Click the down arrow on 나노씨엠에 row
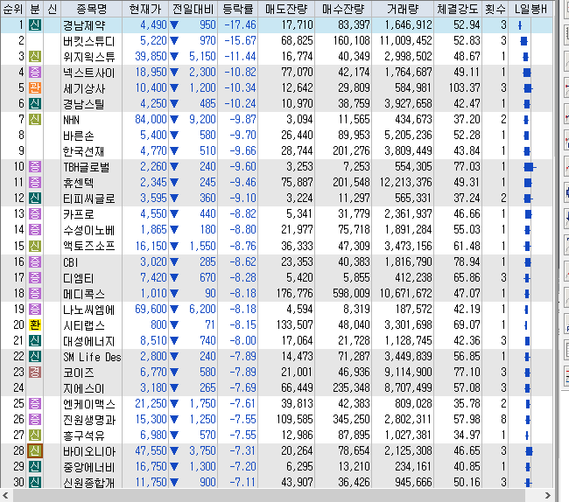This screenshot has width=569, height=502. point(174,310)
